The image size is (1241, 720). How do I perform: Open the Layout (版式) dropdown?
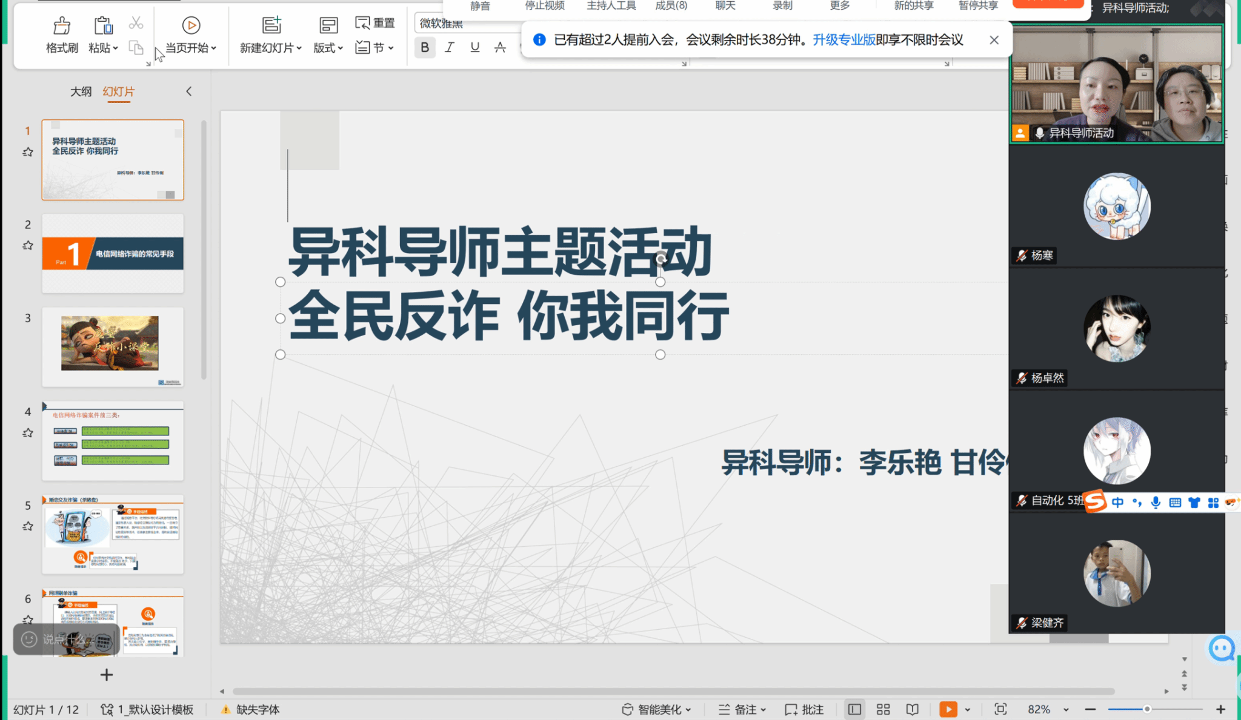[328, 48]
